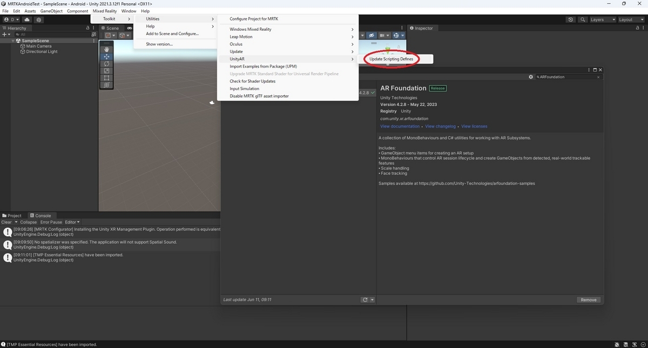
Task: Open Unity Version Control toolbar icon
Action: [38, 19]
